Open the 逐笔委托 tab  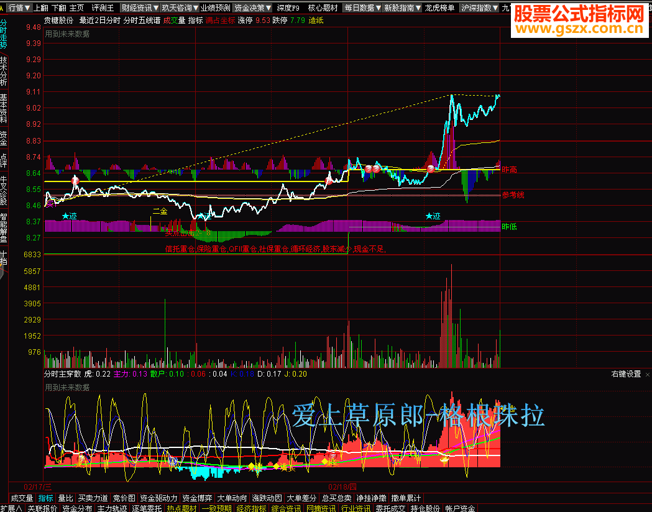147,508
